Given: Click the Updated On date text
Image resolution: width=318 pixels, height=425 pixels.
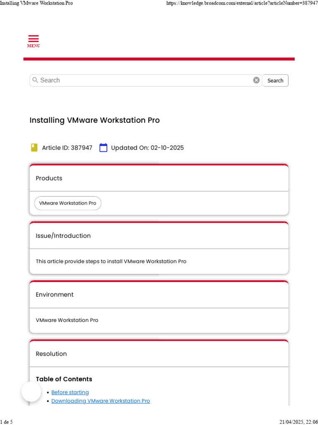Looking at the screenshot, I should point(147,148).
